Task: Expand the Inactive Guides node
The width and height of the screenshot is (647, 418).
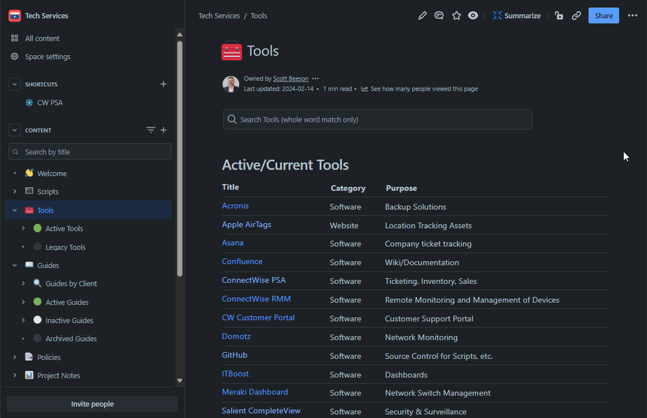Action: [x=23, y=320]
